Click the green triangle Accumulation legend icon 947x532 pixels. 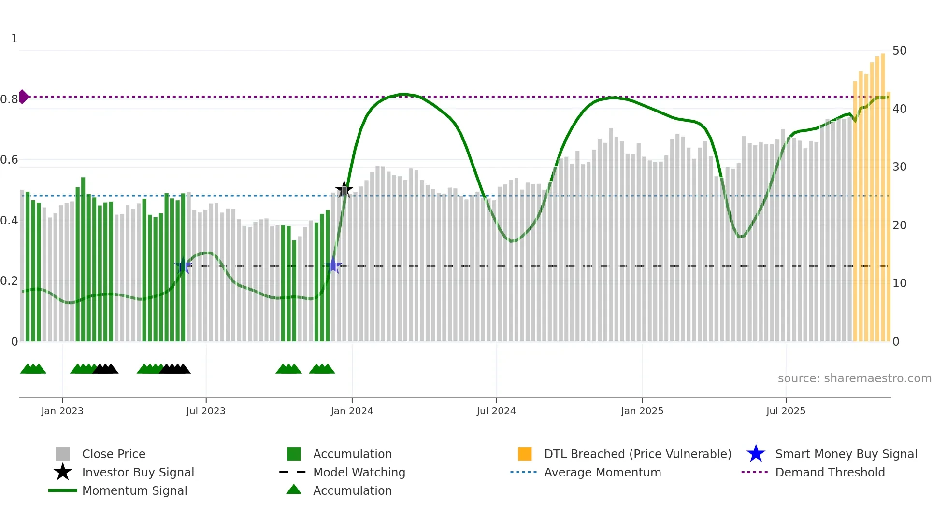point(294,490)
